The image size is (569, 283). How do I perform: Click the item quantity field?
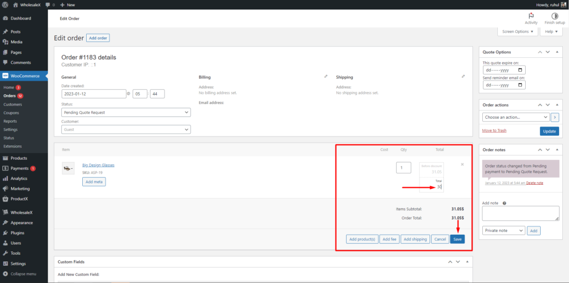[x=403, y=168]
